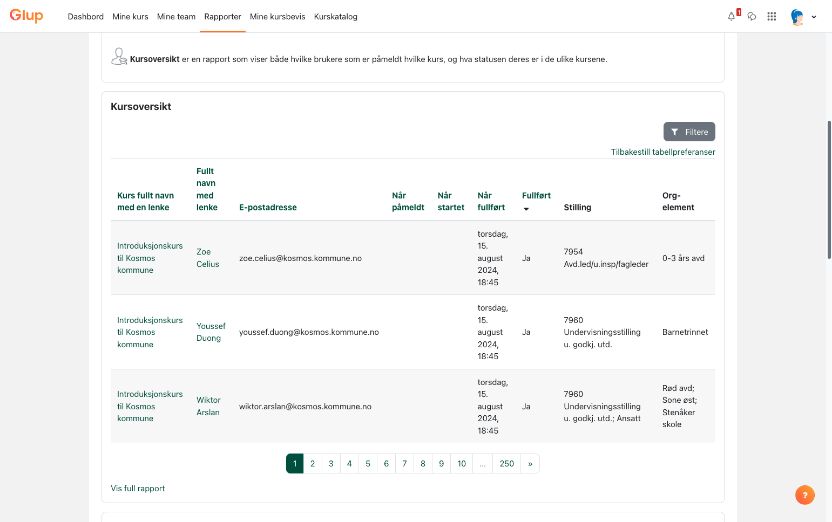This screenshot has width=832, height=522.
Task: Click the Fullført sort arrow
Action: 526,209
